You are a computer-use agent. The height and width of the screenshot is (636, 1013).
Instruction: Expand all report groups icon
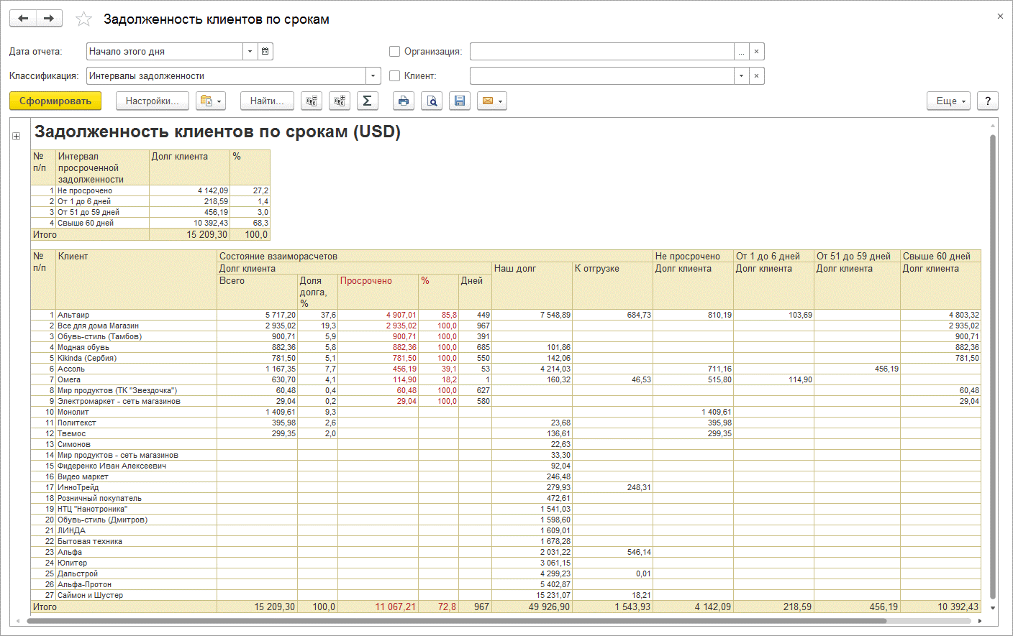pyautogui.click(x=339, y=101)
